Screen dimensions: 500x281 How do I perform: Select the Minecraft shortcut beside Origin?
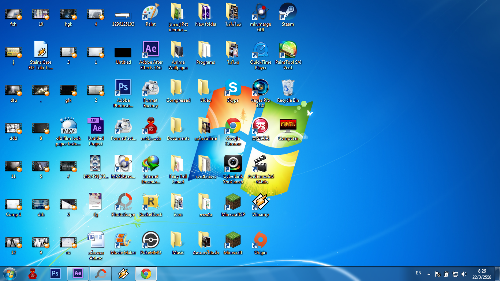(x=233, y=243)
